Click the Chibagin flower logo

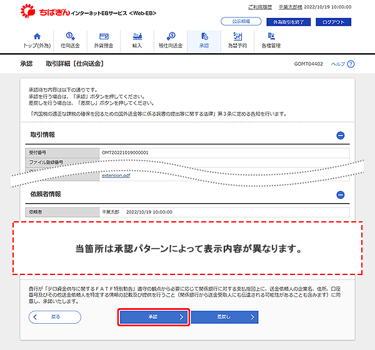27,11
